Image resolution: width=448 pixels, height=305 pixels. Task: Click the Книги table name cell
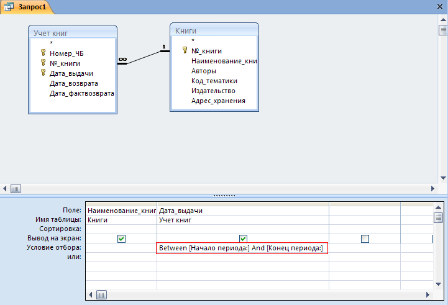[x=121, y=220]
